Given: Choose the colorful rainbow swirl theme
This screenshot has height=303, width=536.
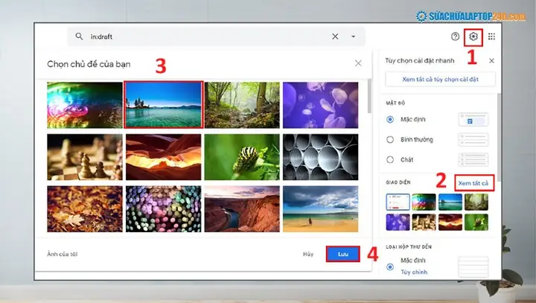Looking at the screenshot, I should (x=85, y=105).
